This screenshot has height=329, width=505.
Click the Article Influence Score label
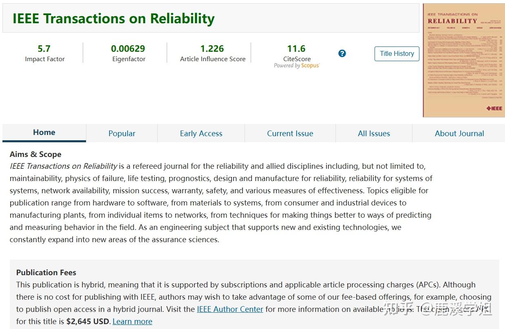[213, 59]
